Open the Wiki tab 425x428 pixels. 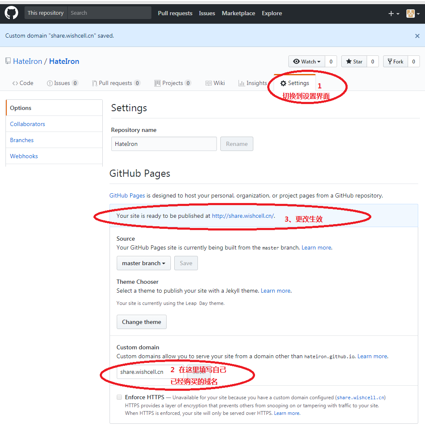point(215,83)
